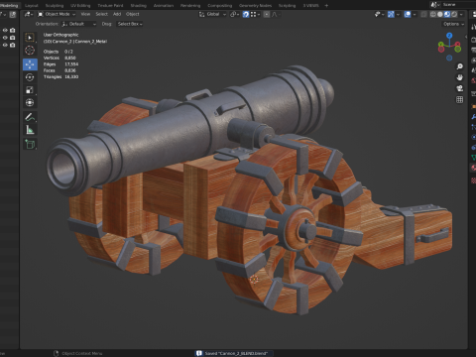The width and height of the screenshot is (476, 357).
Task: Select the Select Box tool
Action: click(30, 38)
